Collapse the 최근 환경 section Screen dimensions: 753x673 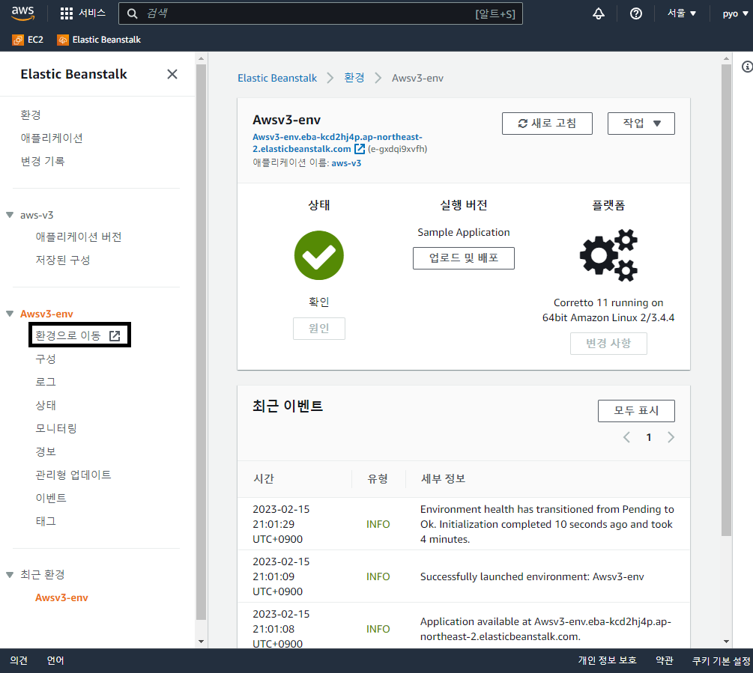[x=10, y=575]
